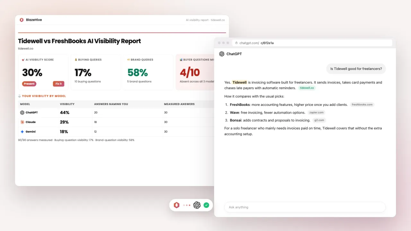Click the highlighted Tidewell word in answer
The height and width of the screenshot is (231, 411).
coord(240,82)
